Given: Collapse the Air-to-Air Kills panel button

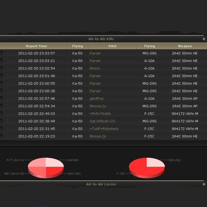Looking at the screenshot, I should (204, 39).
